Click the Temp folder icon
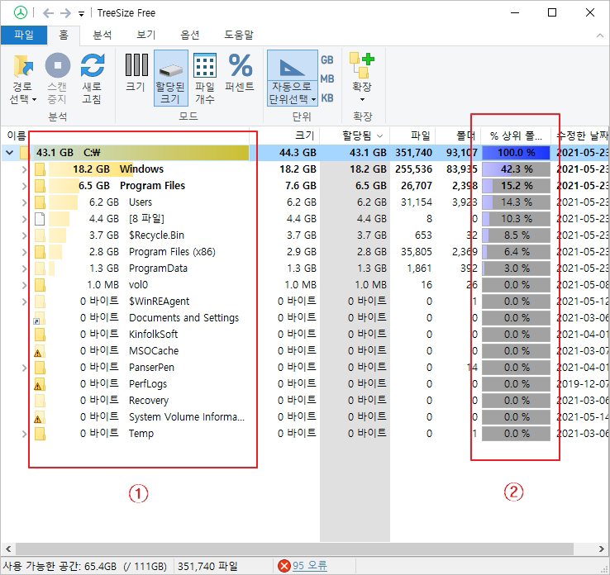610x575 pixels. tap(40, 434)
